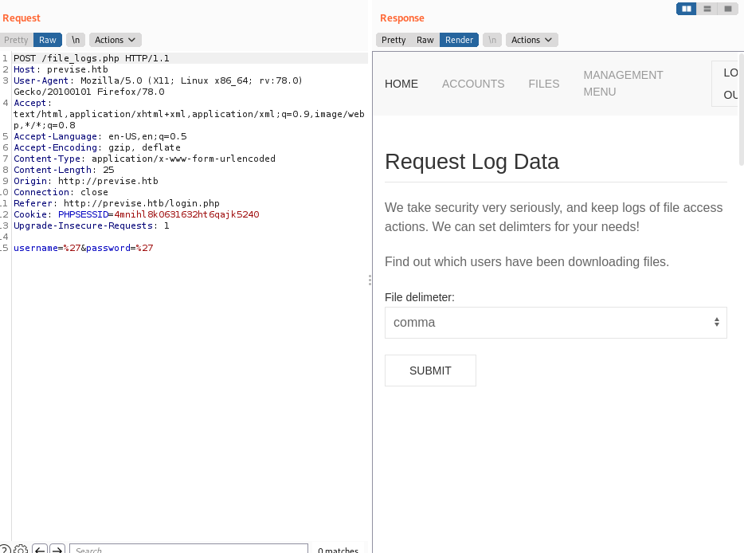This screenshot has width=744, height=553.
Task: Open the File delimeter comma select box
Action: point(555,323)
